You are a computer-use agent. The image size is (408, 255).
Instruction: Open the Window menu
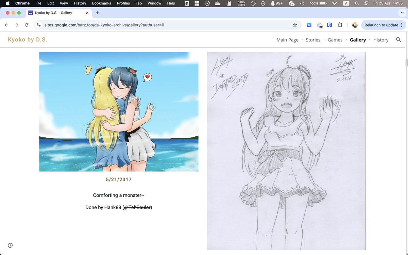154,3
